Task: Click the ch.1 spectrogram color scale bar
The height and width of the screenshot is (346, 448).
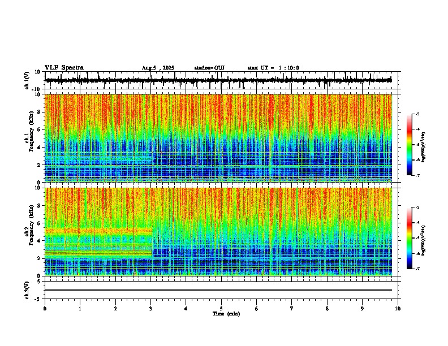Action: point(410,145)
